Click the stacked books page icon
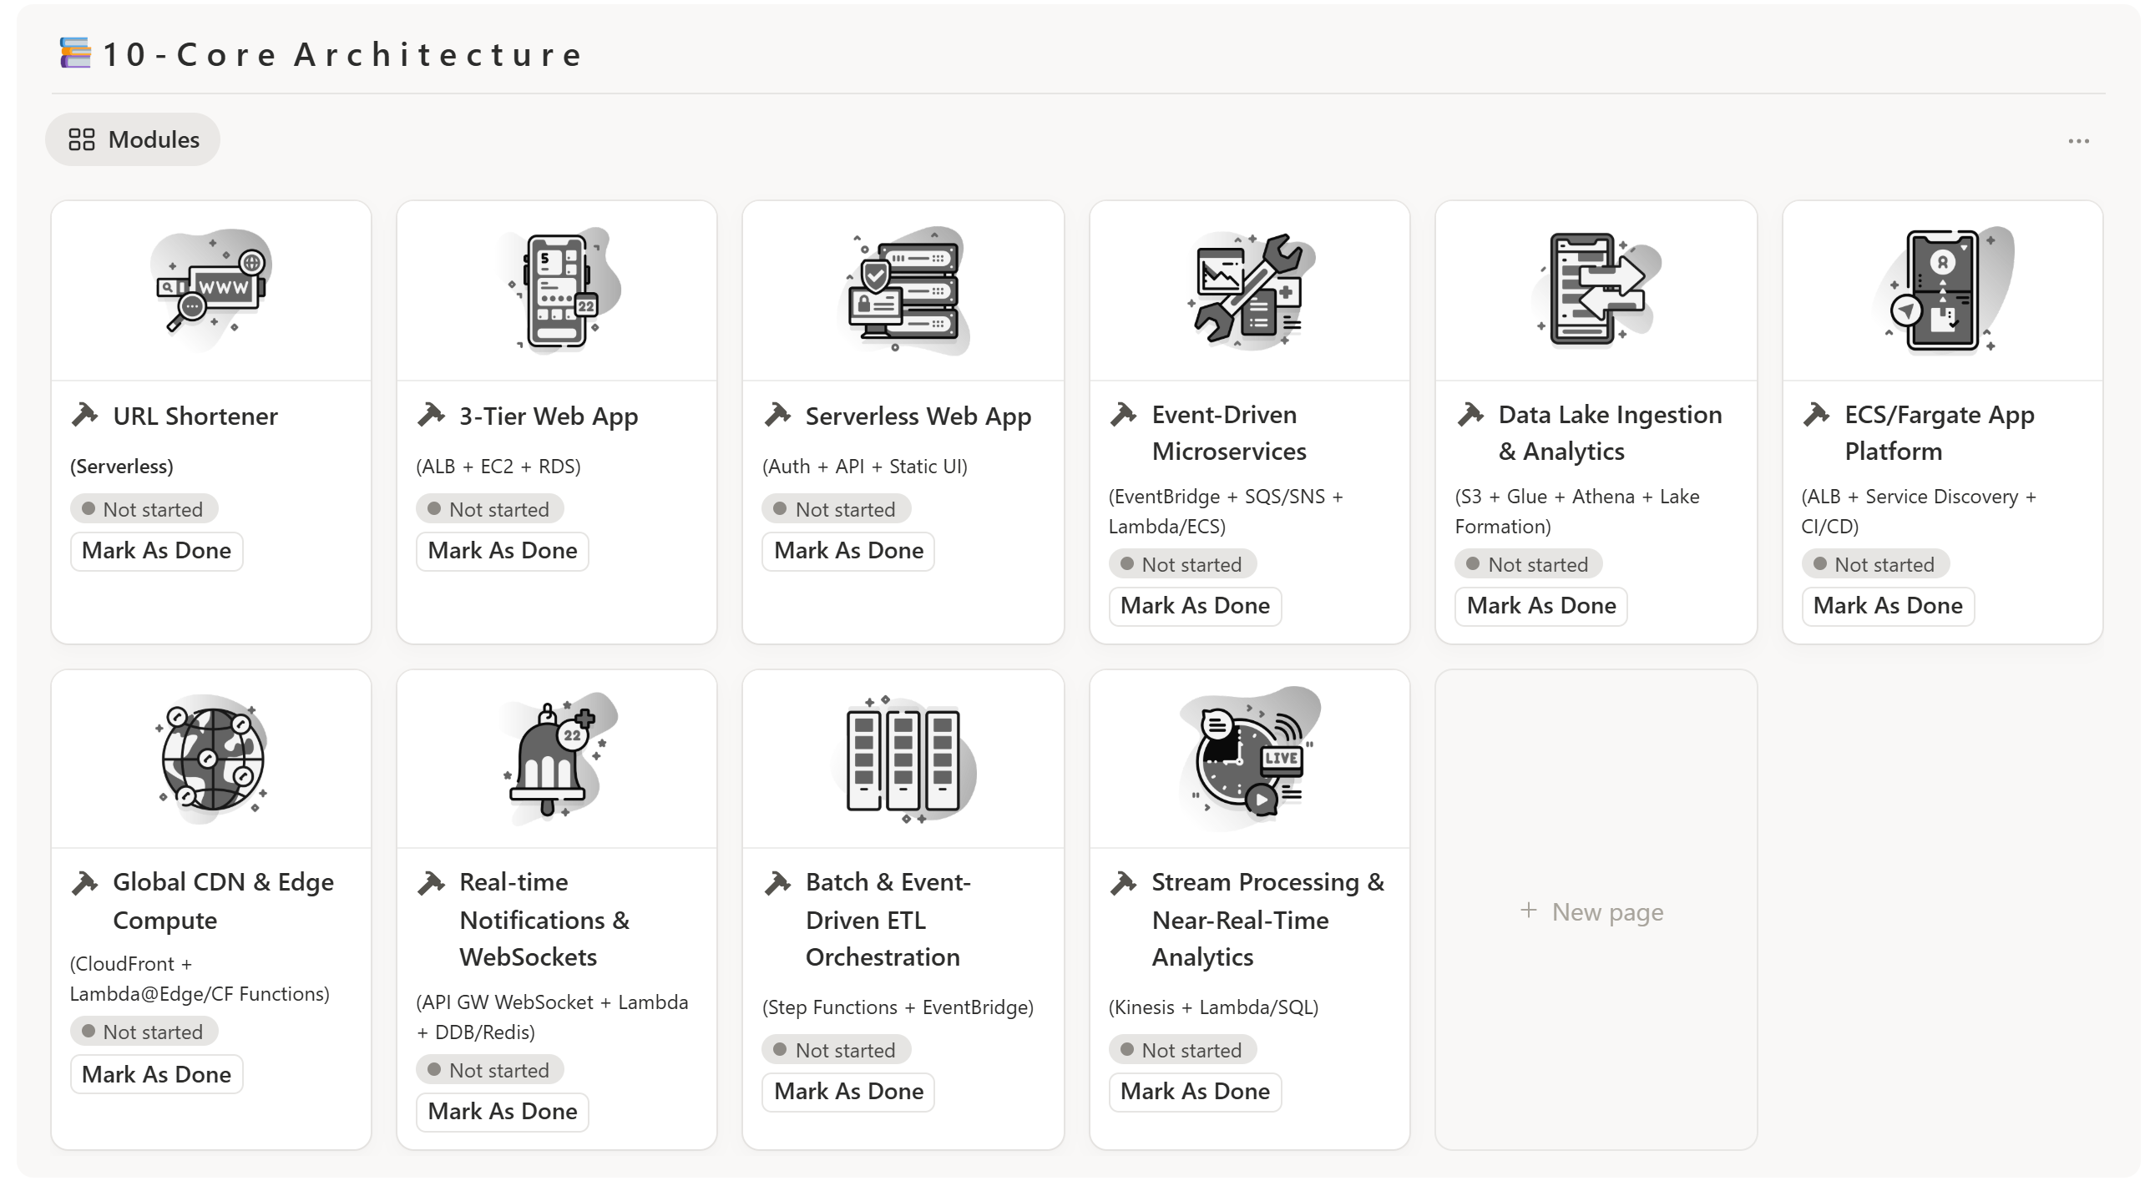Screen dimensions: 2155x1186 click(x=74, y=53)
